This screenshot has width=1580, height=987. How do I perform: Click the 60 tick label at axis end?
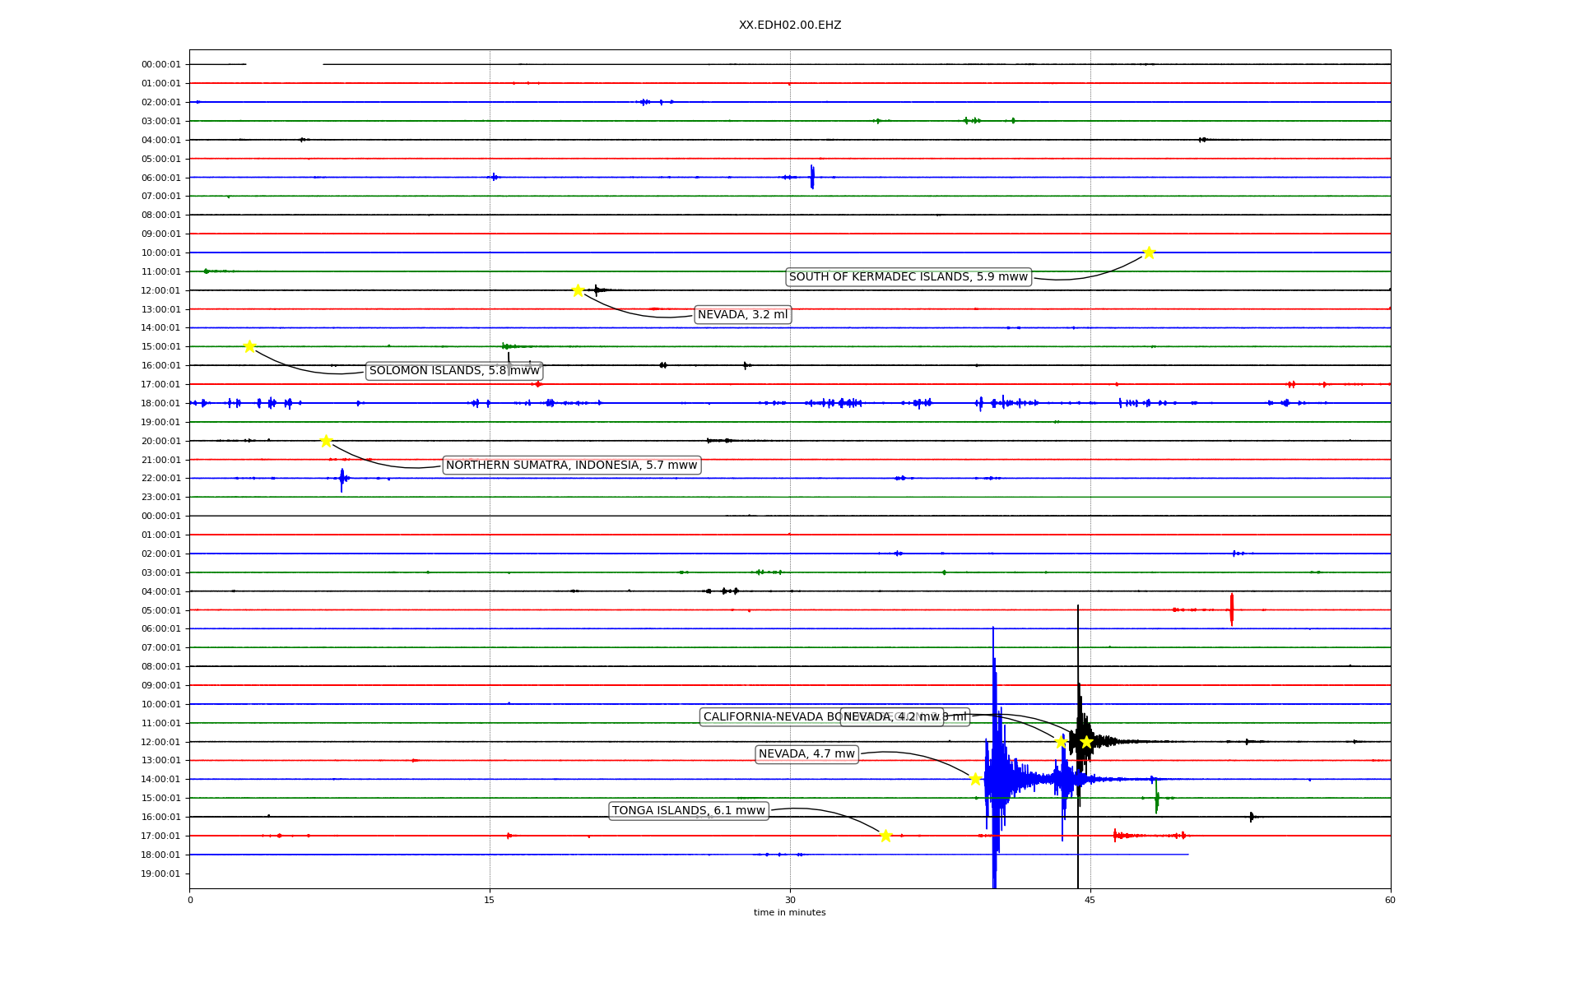[x=1390, y=900]
